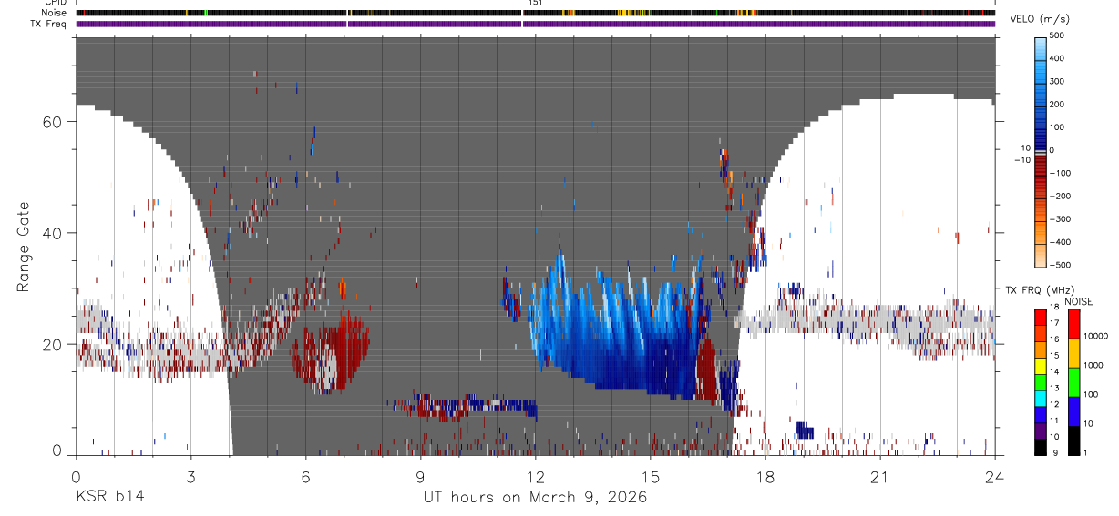The image size is (1119, 516).
Task: Click the 24 tick on UT hours axis
Action: point(995,476)
